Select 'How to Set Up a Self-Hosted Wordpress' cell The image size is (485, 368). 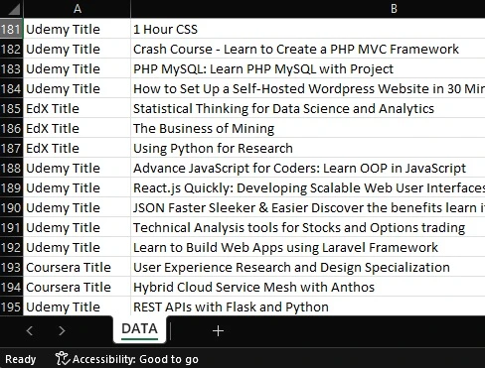click(308, 88)
